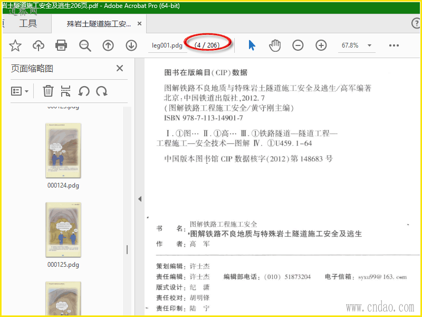The height and width of the screenshot is (317, 422).
Task: Activate the selection arrow tool
Action: pos(252,45)
